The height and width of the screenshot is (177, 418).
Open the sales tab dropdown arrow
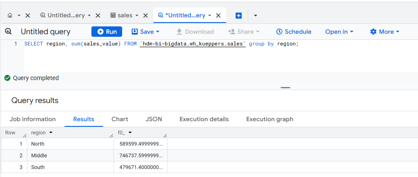pos(137,16)
